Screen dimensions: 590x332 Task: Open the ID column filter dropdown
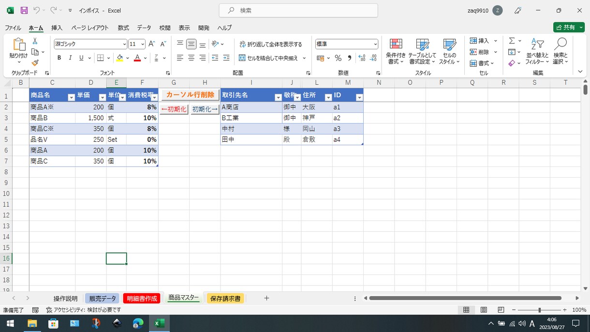359,97
